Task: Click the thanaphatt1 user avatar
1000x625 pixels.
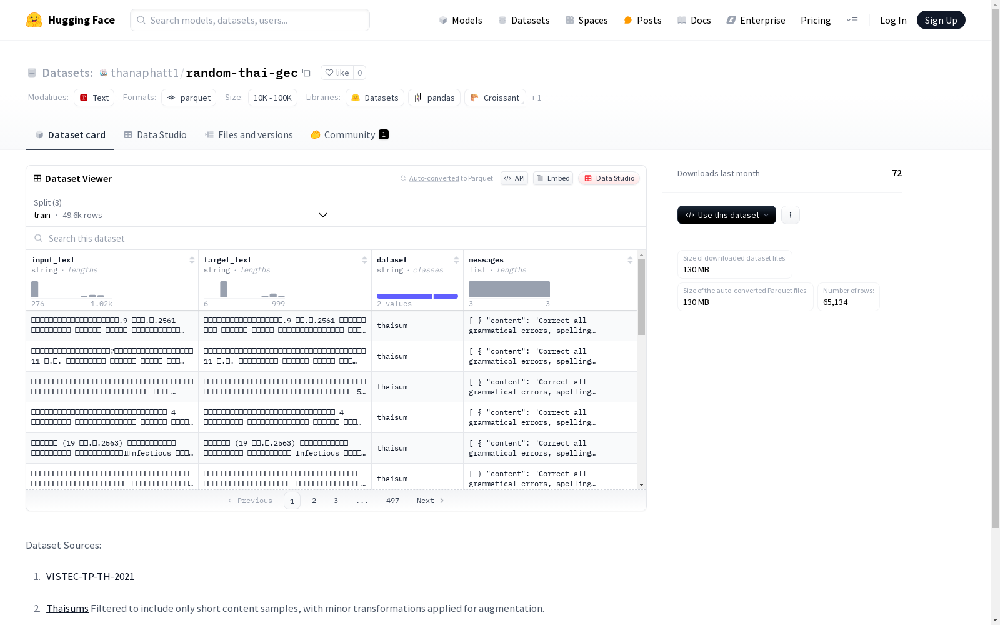Action: [x=104, y=72]
